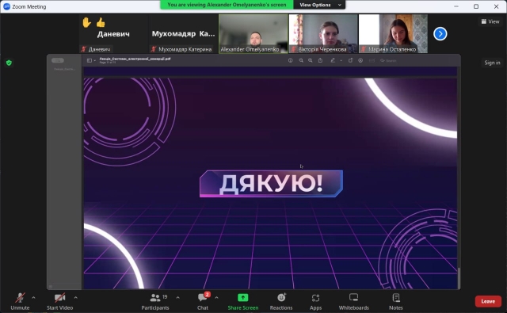
Task: Click the green encryption shield icon
Action: [x=9, y=63]
